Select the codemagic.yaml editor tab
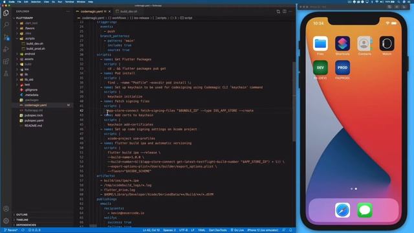Viewport: 414px width, 233px height. click(x=93, y=12)
